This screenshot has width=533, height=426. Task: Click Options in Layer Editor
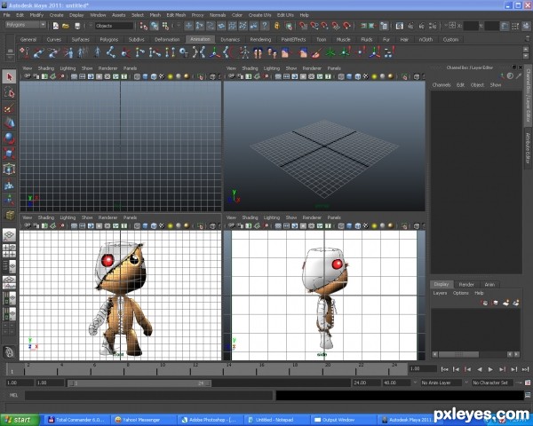pos(460,293)
